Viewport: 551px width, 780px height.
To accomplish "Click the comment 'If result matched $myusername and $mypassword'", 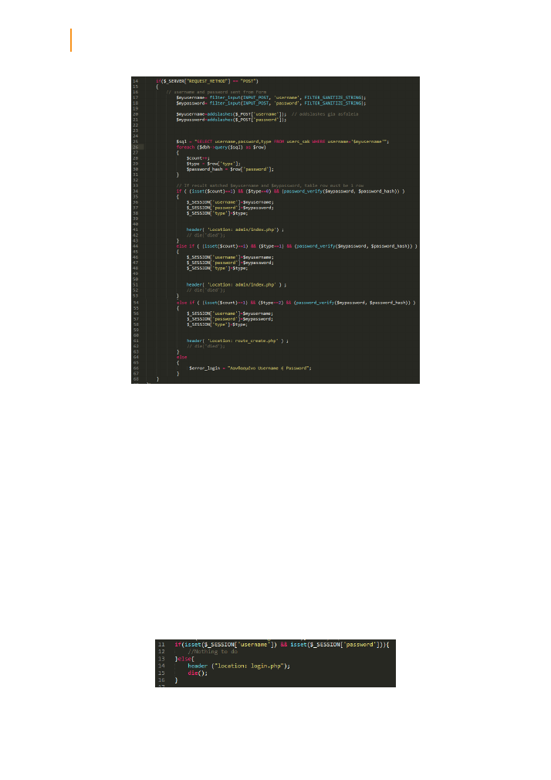I will click(270, 185).
